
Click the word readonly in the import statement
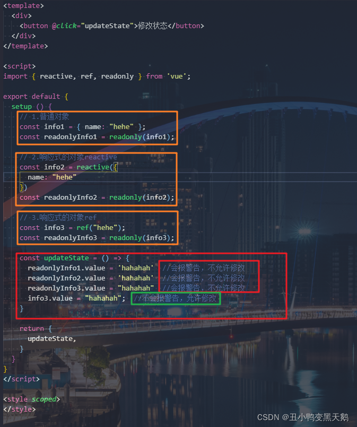tap(117, 76)
